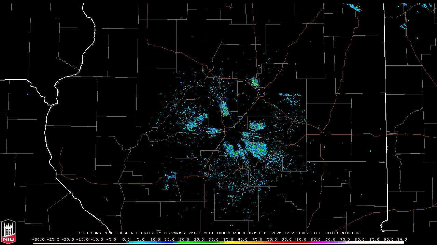Click the "KILX LONG RANGE BASE REFLECTIVITY" title text
437x245 pixels.
click(x=120, y=233)
